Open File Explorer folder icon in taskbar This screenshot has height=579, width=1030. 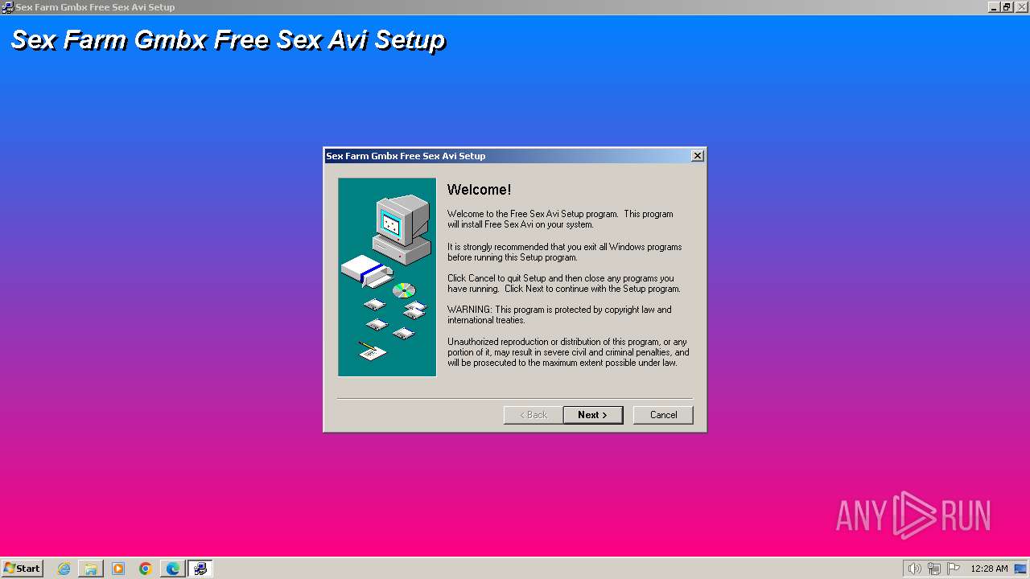click(x=91, y=569)
